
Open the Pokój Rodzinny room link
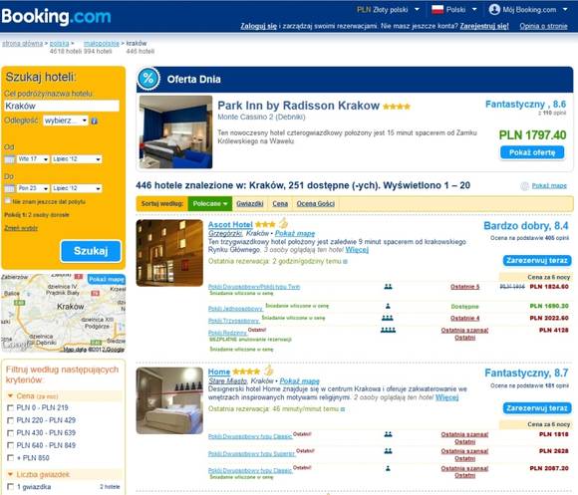[227, 333]
